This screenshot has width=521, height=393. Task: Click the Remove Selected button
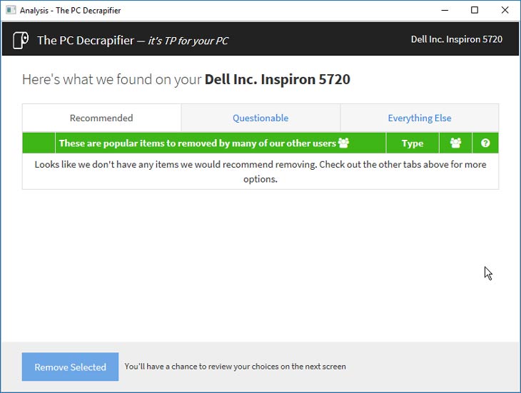[x=70, y=367]
